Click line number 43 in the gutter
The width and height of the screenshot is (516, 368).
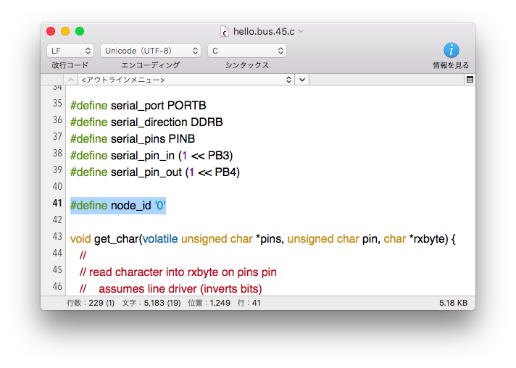pyautogui.click(x=57, y=236)
